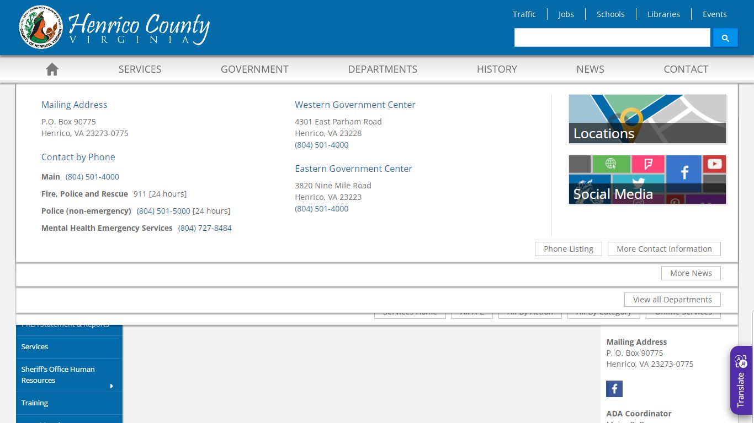Open the Translate widget

pyautogui.click(x=741, y=380)
